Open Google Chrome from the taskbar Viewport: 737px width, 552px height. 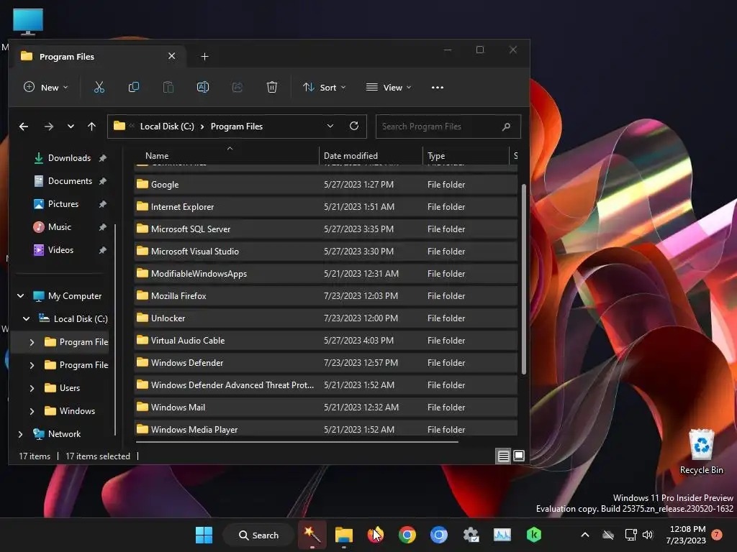tap(407, 535)
